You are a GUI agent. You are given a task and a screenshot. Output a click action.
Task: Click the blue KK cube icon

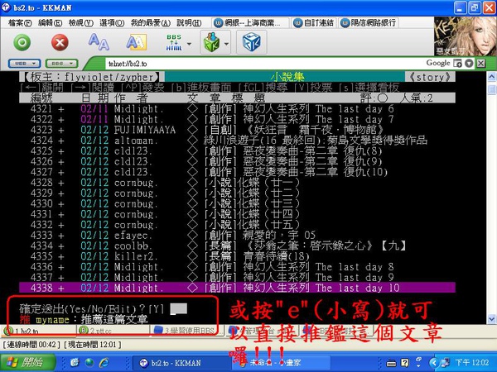click(251, 42)
